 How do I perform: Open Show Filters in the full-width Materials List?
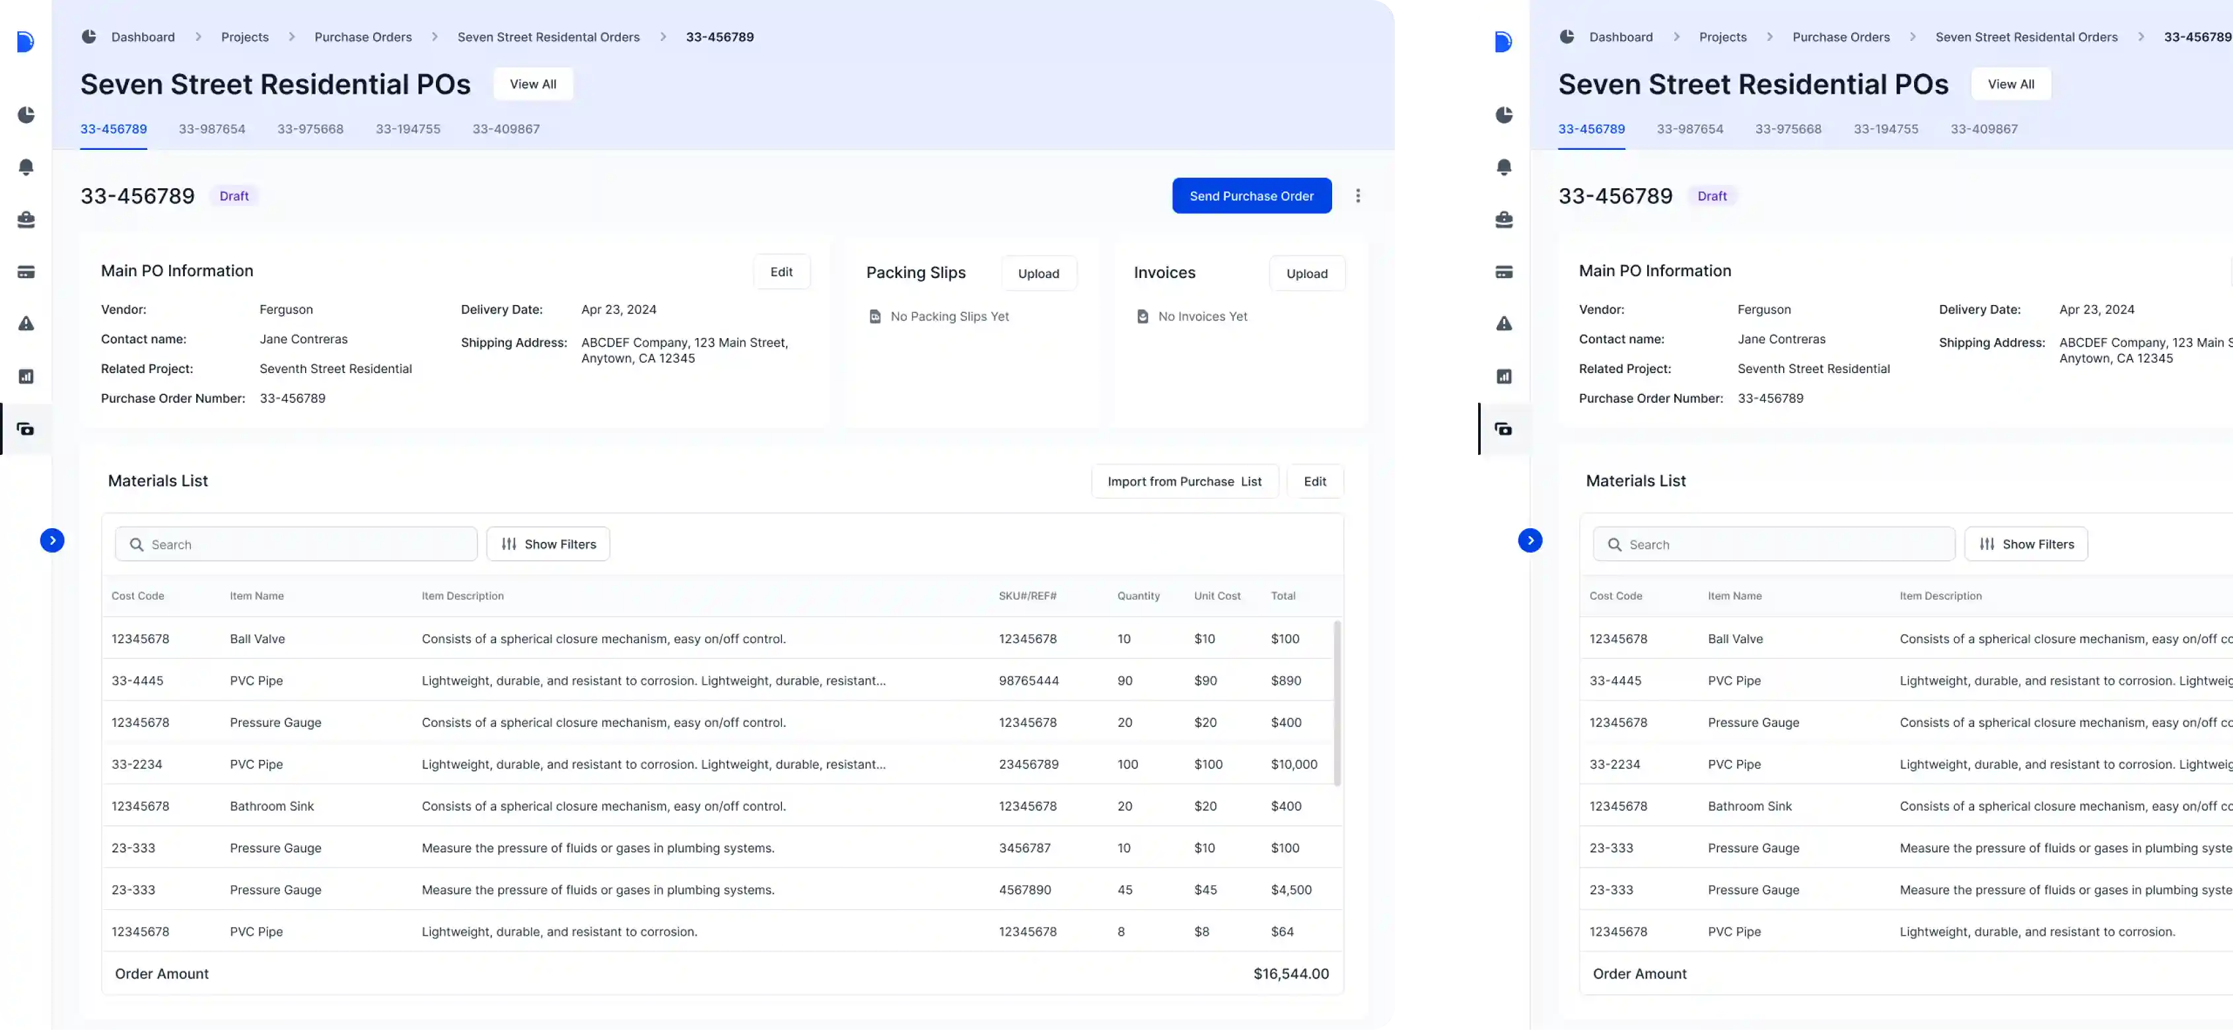pos(548,544)
